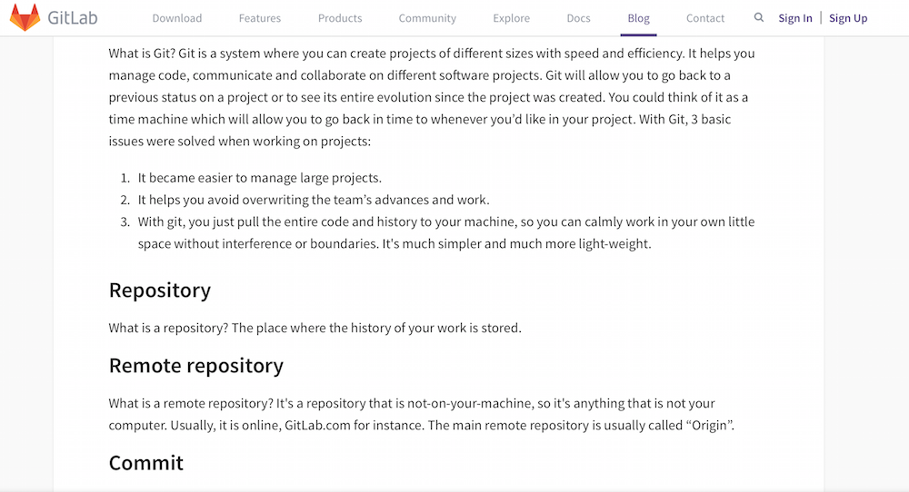Click the Sign Up link
Image resolution: width=909 pixels, height=492 pixels.
[x=848, y=18]
